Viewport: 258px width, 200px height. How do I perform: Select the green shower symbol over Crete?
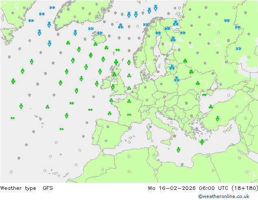202,142
